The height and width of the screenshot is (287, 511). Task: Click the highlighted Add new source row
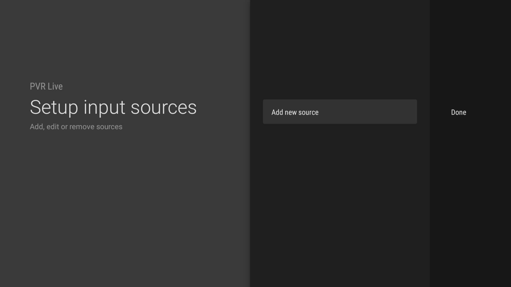(340, 112)
